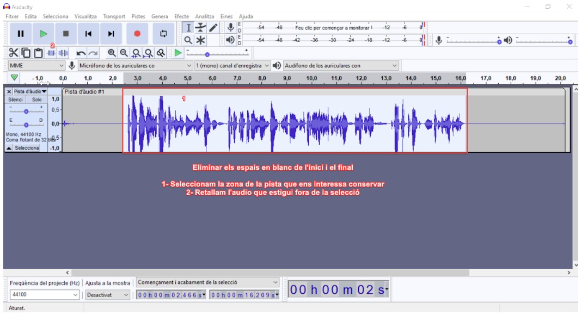This screenshot has height=315, width=582.
Task: Click the Trim audio outside selection icon
Action: [x=51, y=53]
